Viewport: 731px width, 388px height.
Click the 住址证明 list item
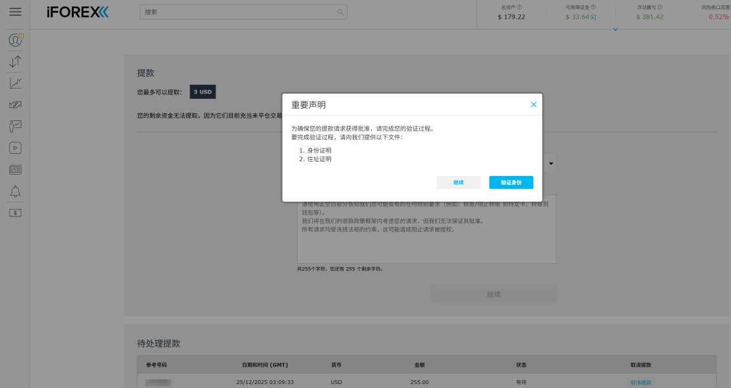click(x=319, y=159)
